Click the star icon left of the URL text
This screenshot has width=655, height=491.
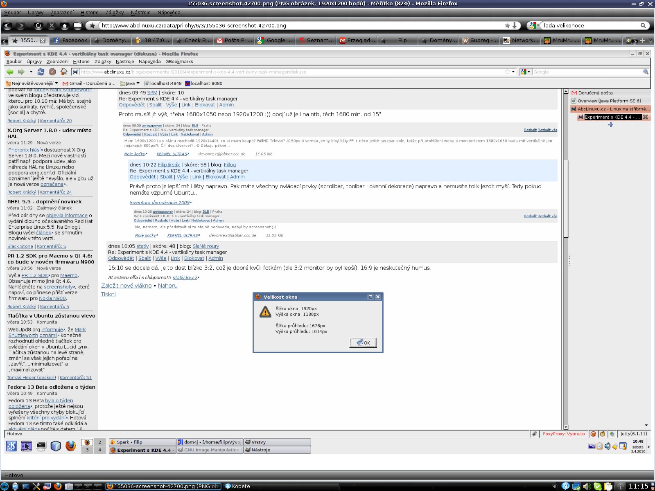93,25
